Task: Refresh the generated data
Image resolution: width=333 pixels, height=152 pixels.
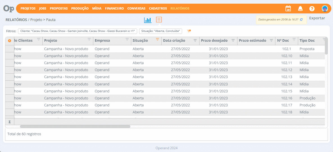Action: pos(301,19)
